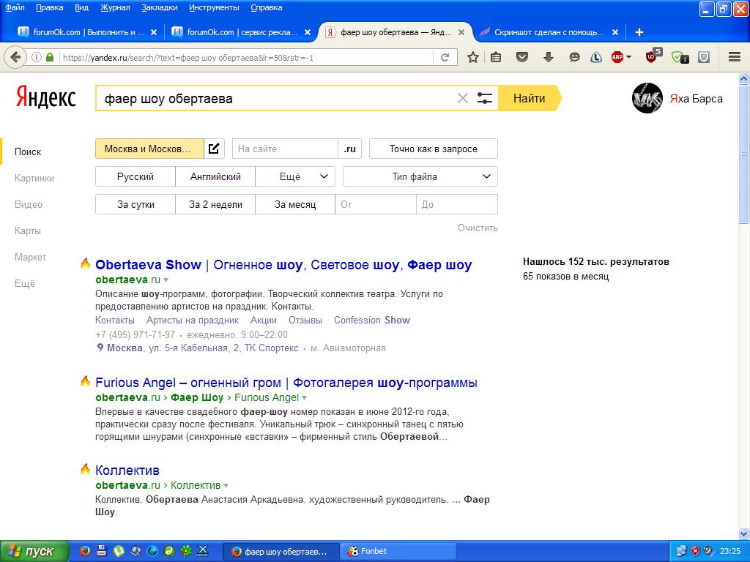The height and width of the screenshot is (562, 750).
Task: Click the Adblock Plus ABP icon
Action: tap(617, 57)
